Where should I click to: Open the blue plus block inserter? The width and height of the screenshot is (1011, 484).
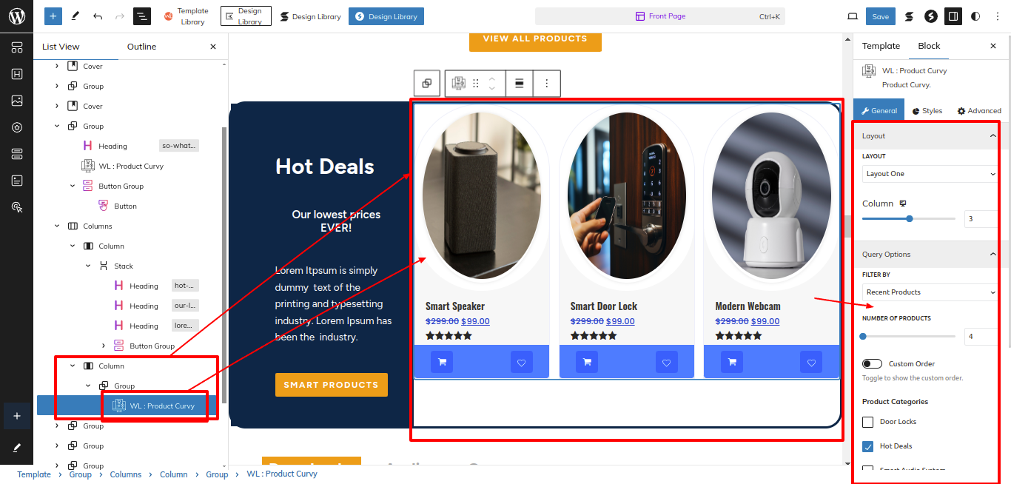coord(53,16)
